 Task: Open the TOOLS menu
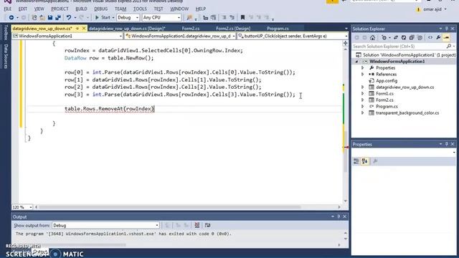pyautogui.click(x=140, y=9)
